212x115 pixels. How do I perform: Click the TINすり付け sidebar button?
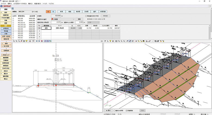coord(6,68)
